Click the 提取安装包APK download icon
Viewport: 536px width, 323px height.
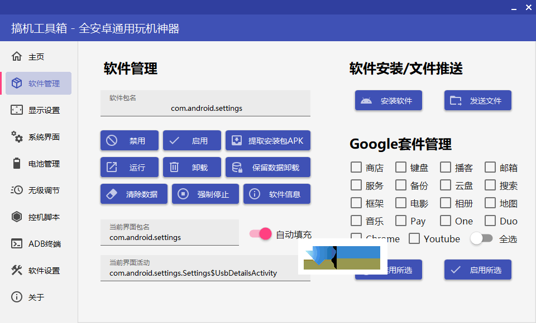pyautogui.click(x=237, y=140)
